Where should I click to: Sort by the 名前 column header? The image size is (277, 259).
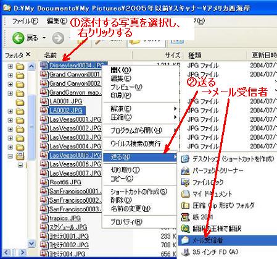coord(51,55)
